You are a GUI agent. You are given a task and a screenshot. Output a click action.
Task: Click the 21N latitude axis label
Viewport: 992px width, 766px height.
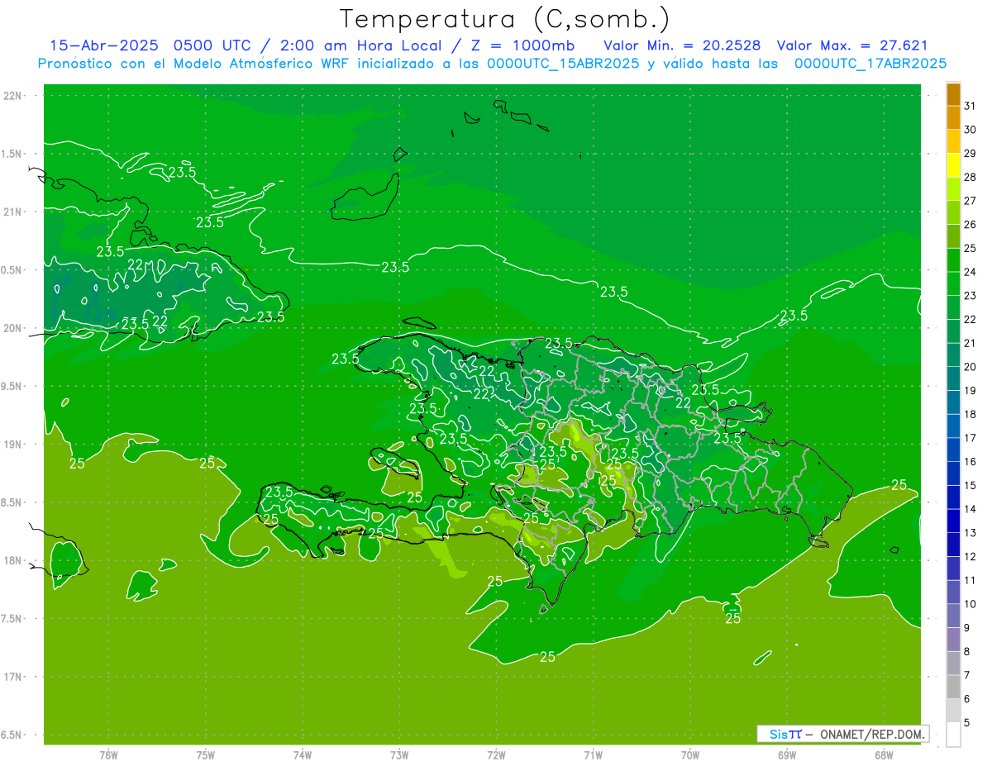pyautogui.click(x=14, y=212)
